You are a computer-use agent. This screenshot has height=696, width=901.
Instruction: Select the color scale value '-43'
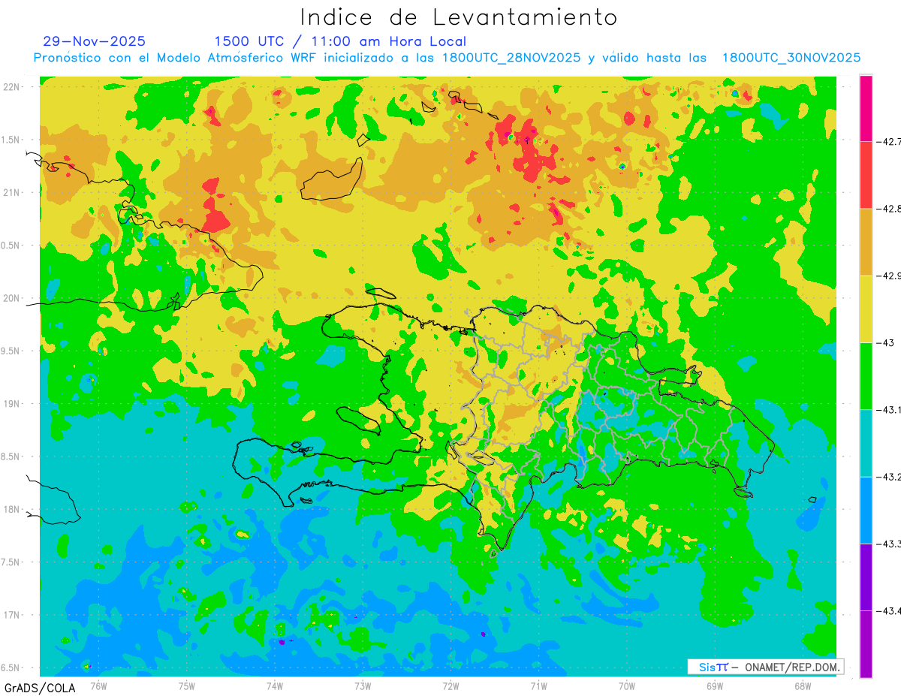tap(884, 342)
